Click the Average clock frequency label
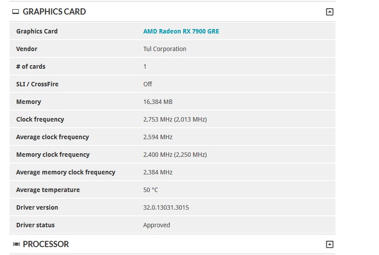Screen dimensions: 379x255 pos(52,137)
